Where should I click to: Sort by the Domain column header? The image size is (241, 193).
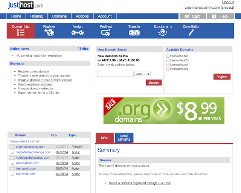point(20,135)
